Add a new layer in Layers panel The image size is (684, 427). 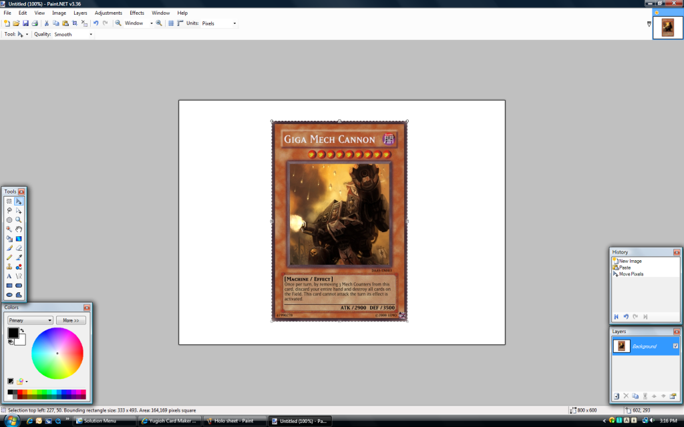coord(617,396)
